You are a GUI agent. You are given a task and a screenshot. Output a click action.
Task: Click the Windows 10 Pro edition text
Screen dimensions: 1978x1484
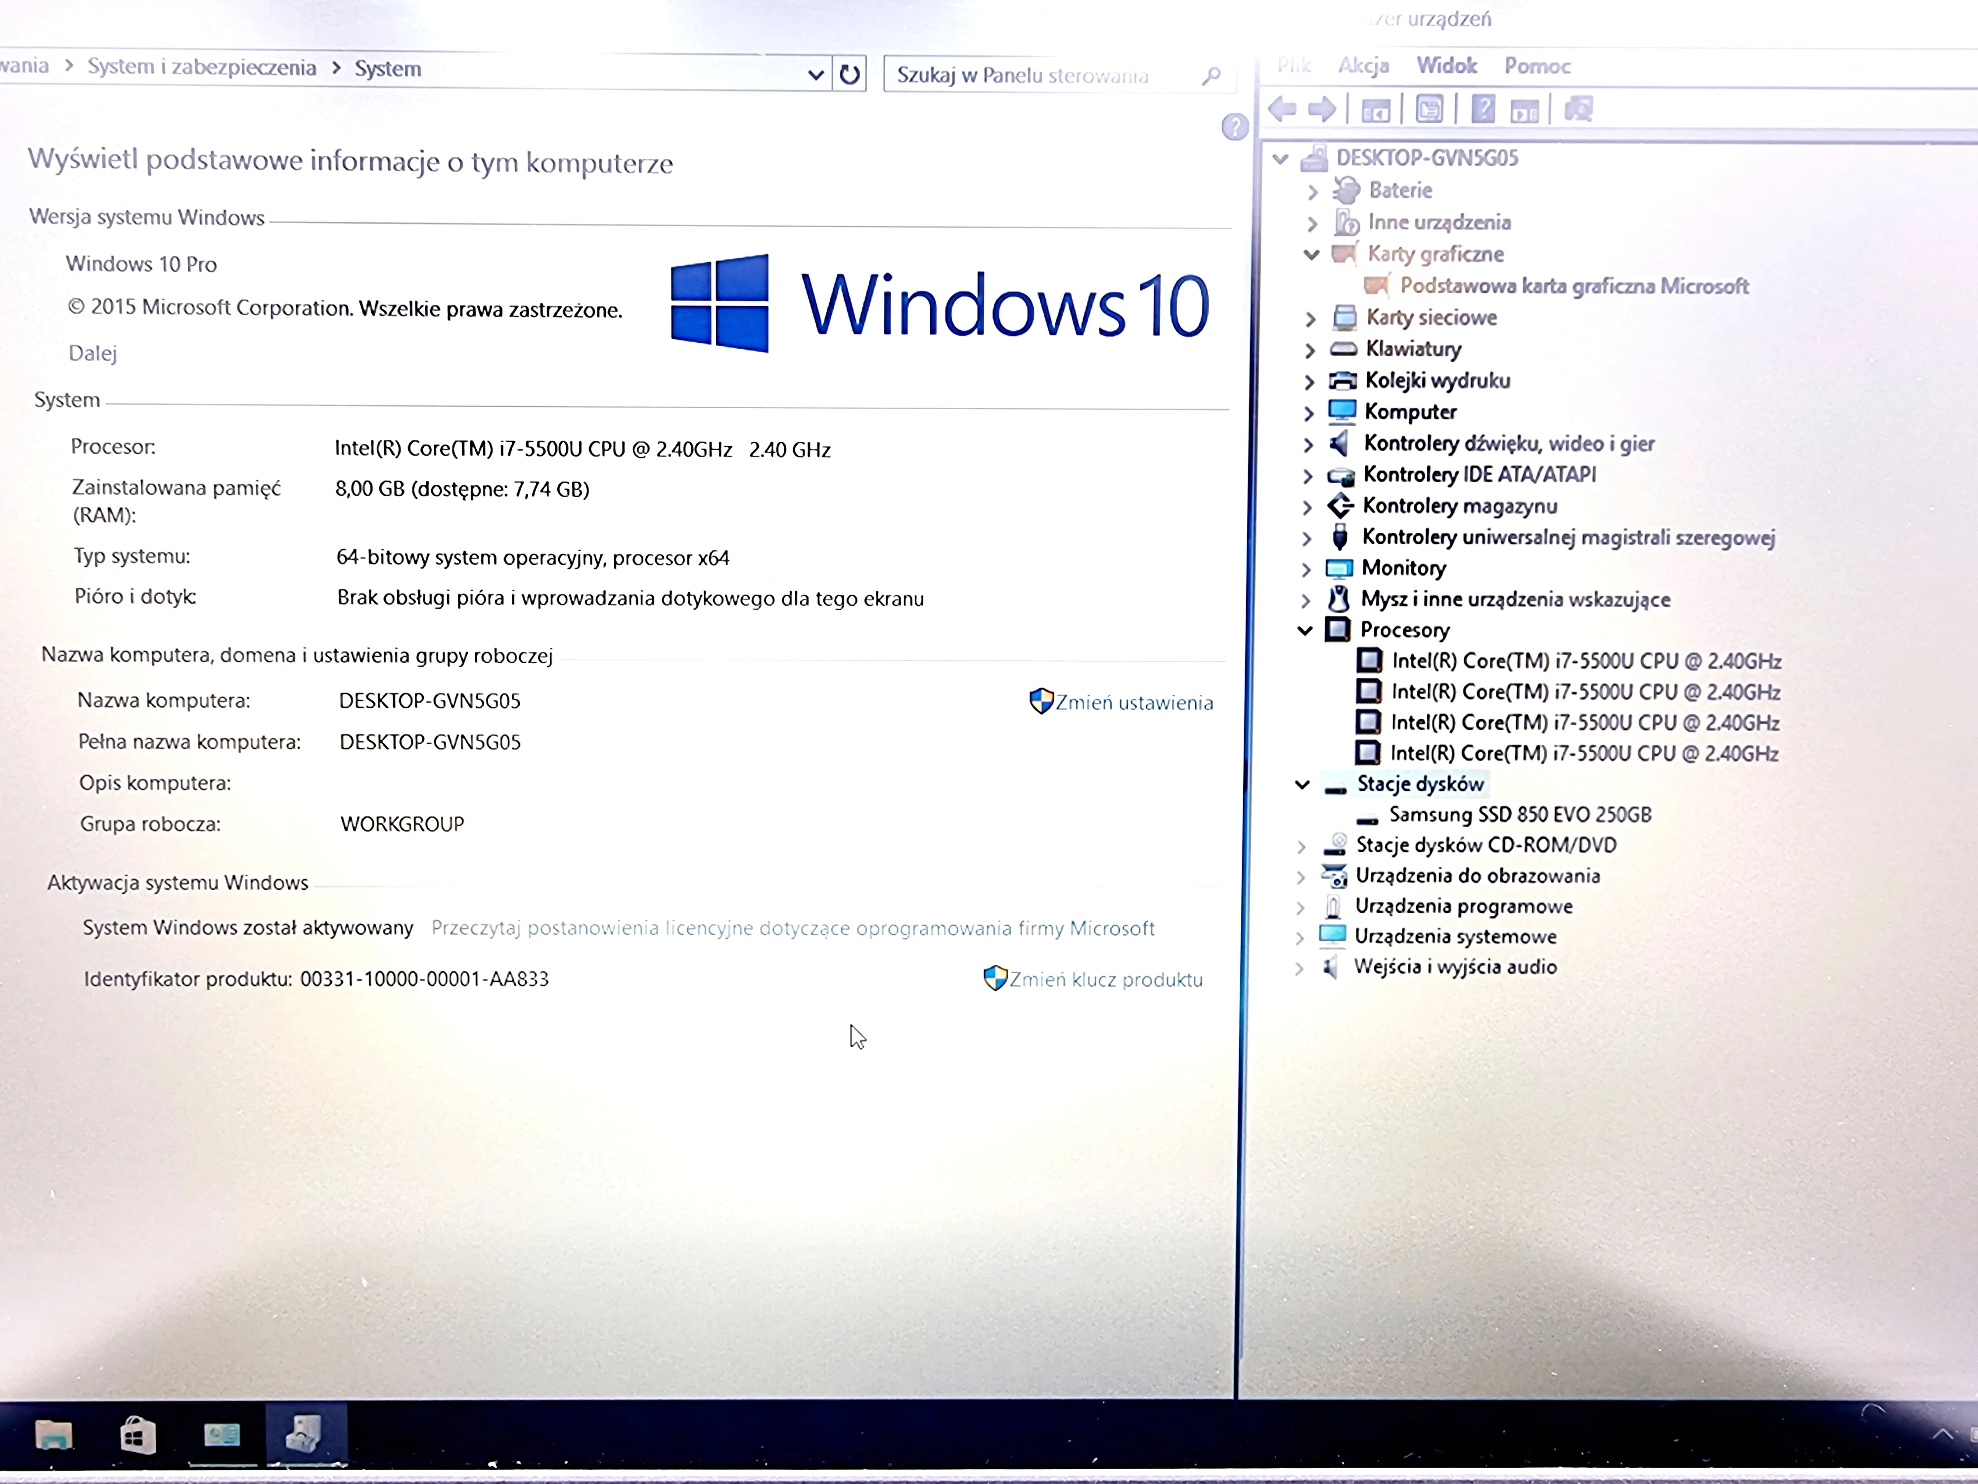tap(141, 264)
